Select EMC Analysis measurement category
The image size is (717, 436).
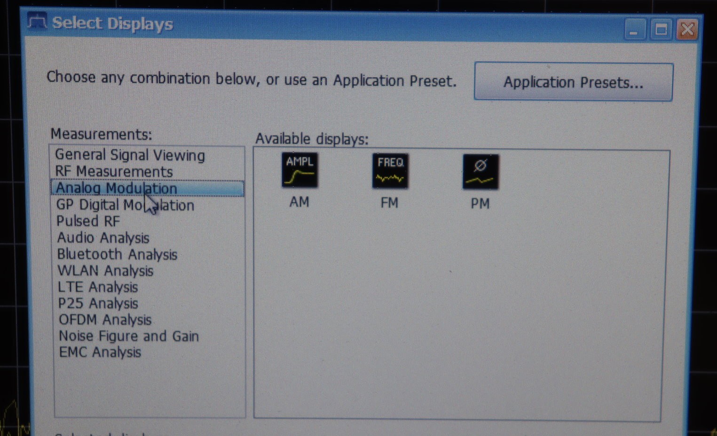(100, 352)
